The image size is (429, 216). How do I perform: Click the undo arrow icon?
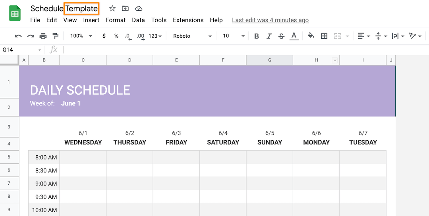click(x=18, y=36)
